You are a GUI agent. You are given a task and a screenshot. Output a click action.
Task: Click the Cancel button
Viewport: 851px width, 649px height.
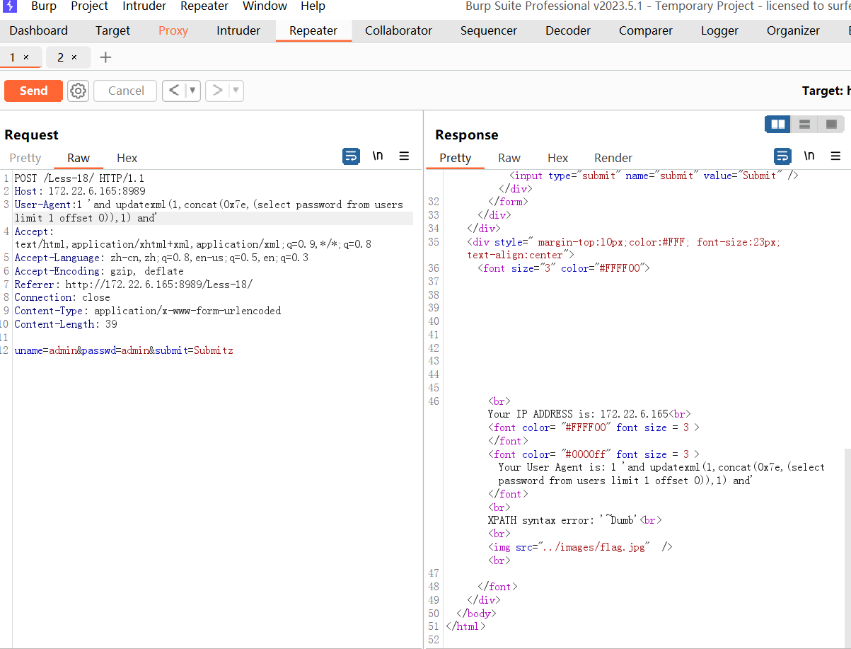pyautogui.click(x=126, y=91)
